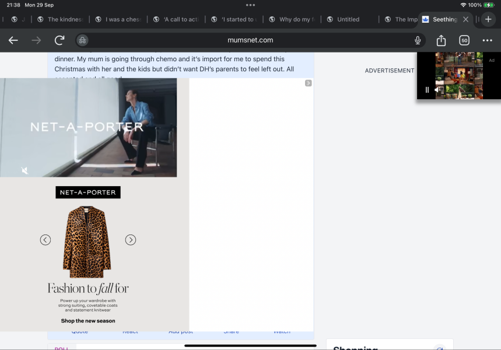The width and height of the screenshot is (501, 350).
Task: Click the Quote link under the post
Action: tap(79, 331)
